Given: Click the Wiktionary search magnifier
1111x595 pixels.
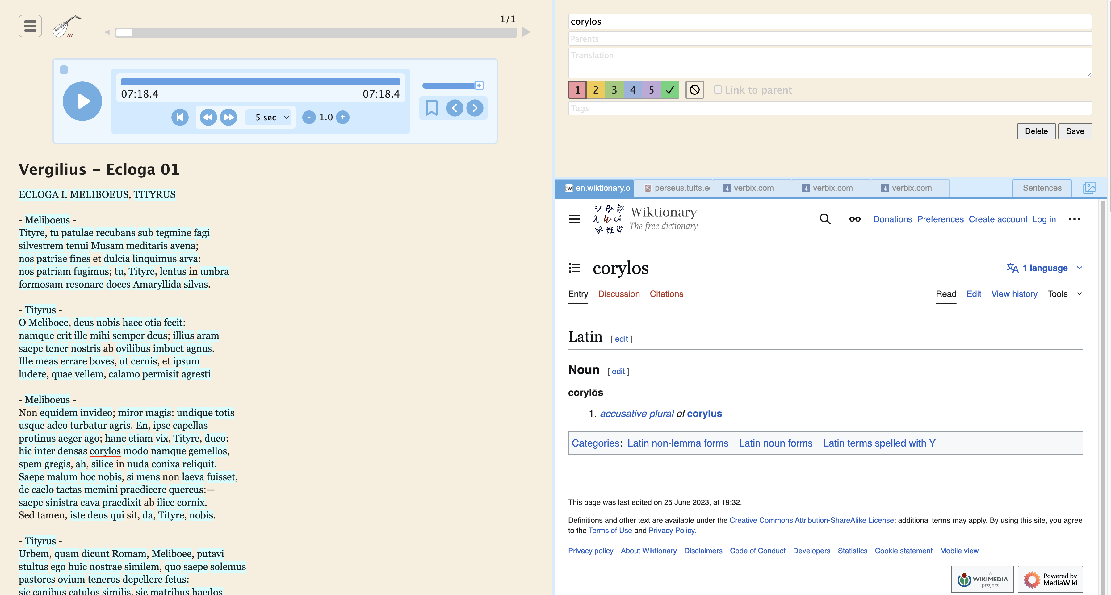Looking at the screenshot, I should tap(825, 219).
